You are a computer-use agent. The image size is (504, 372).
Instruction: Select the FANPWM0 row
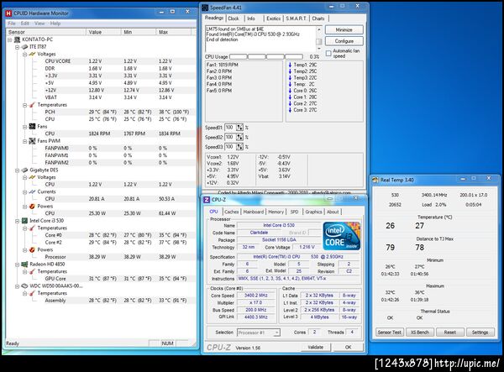tap(102, 148)
